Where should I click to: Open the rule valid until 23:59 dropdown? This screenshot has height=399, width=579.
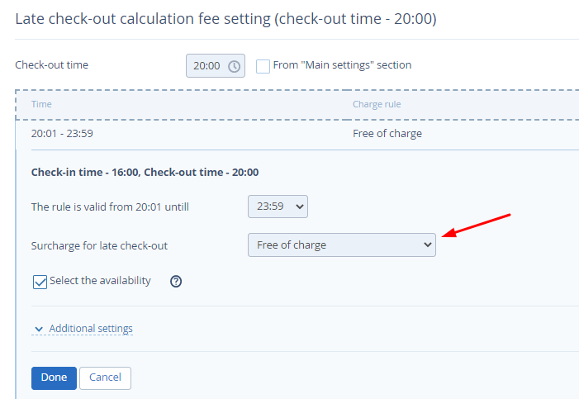[278, 207]
